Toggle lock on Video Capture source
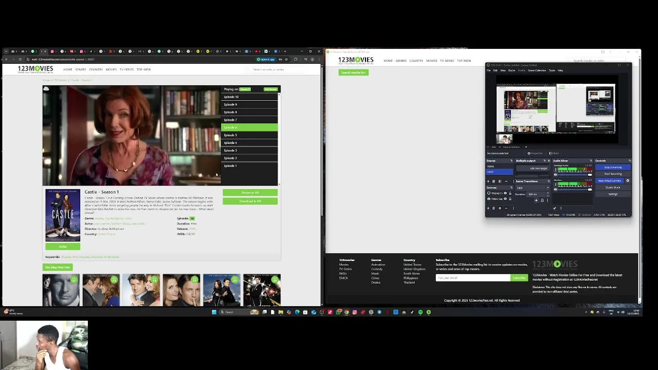The image size is (658, 370). (x=510, y=199)
